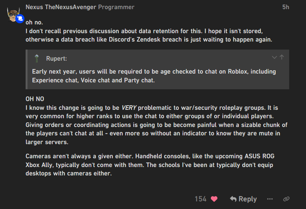Show more post actions ellipsis
This screenshot has height=209, width=306.
[x=270, y=199]
